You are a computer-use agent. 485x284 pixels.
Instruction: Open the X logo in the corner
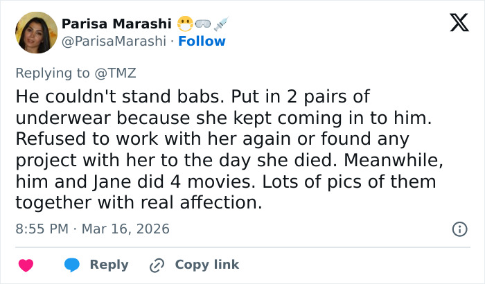tap(455, 24)
